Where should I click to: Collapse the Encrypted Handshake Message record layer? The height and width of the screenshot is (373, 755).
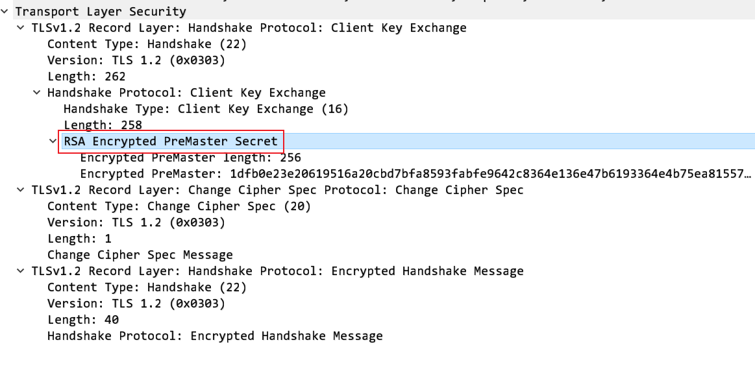(21, 271)
